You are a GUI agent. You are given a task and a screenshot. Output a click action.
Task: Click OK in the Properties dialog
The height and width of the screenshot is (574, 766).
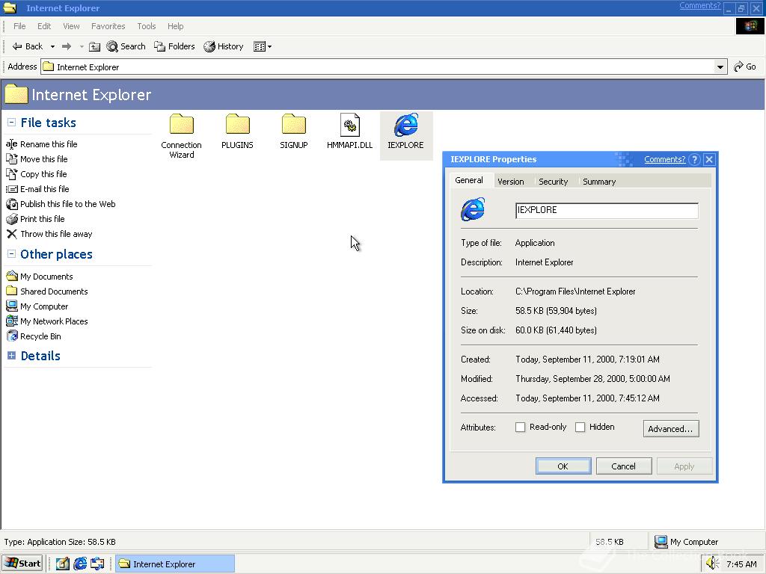(x=563, y=466)
